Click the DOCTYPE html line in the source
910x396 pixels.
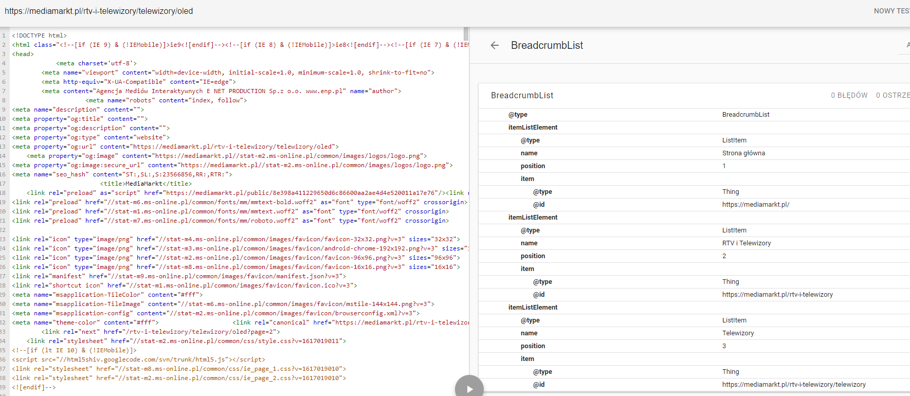pyautogui.click(x=40, y=35)
